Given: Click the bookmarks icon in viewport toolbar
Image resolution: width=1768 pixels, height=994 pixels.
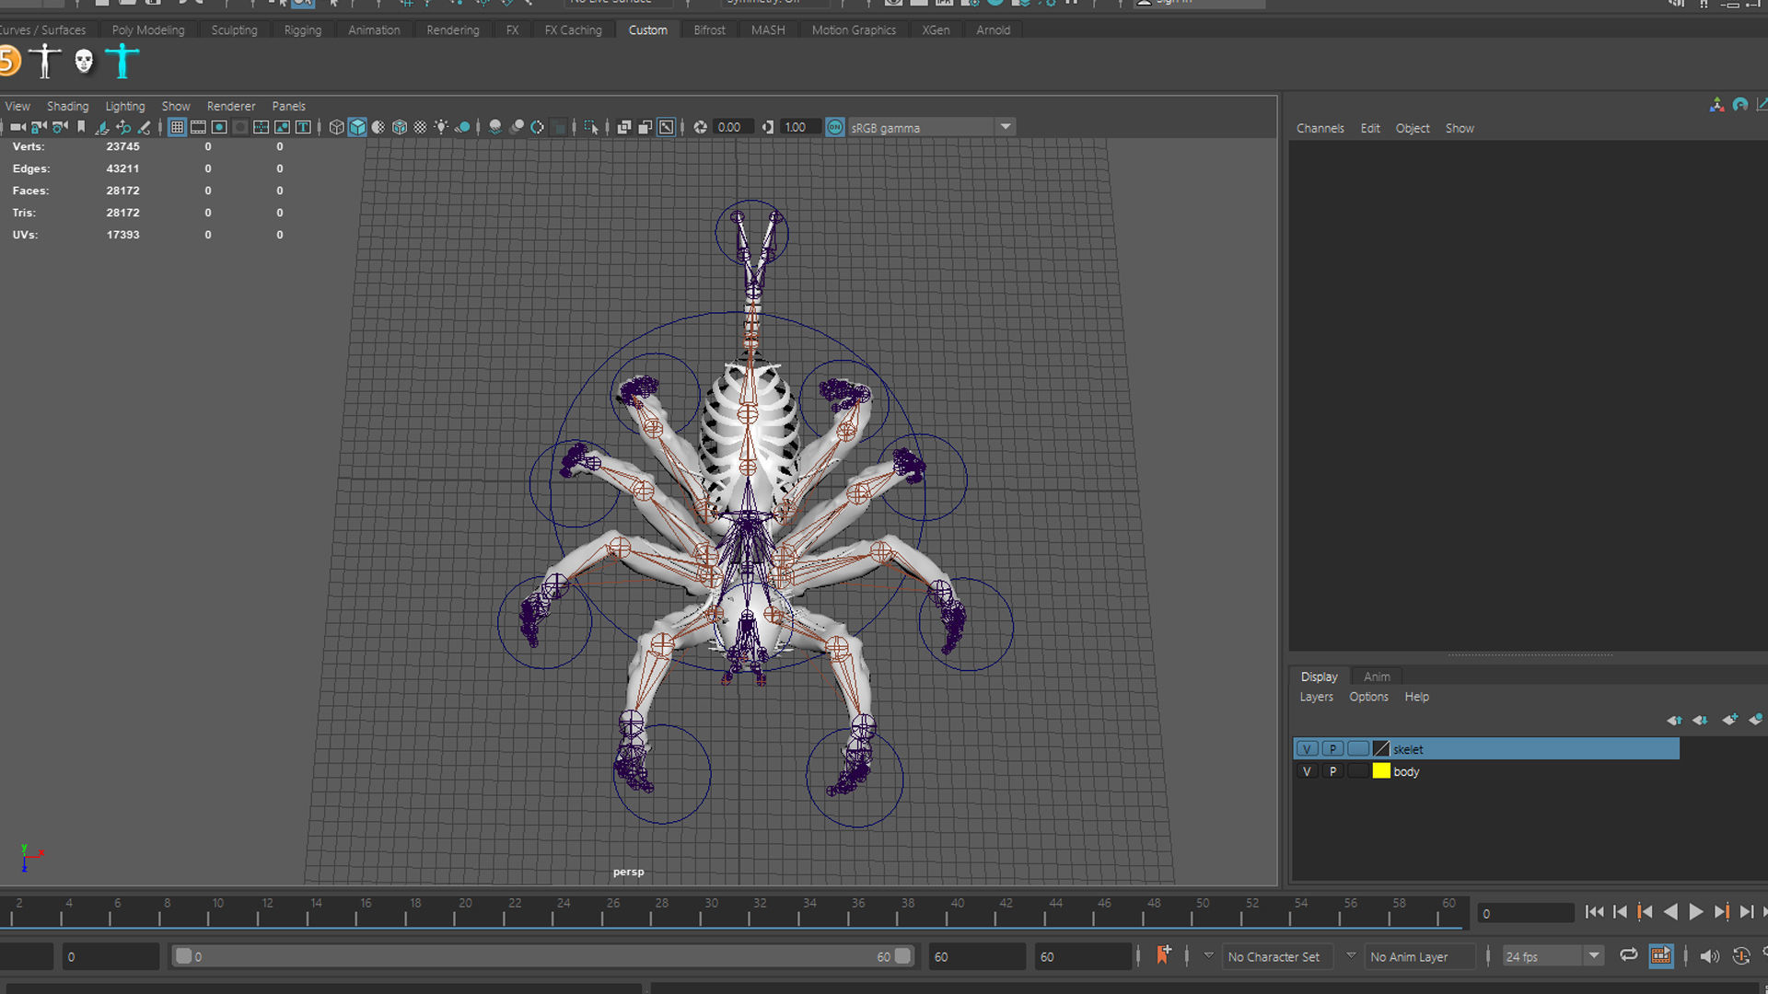Looking at the screenshot, I should [x=81, y=127].
